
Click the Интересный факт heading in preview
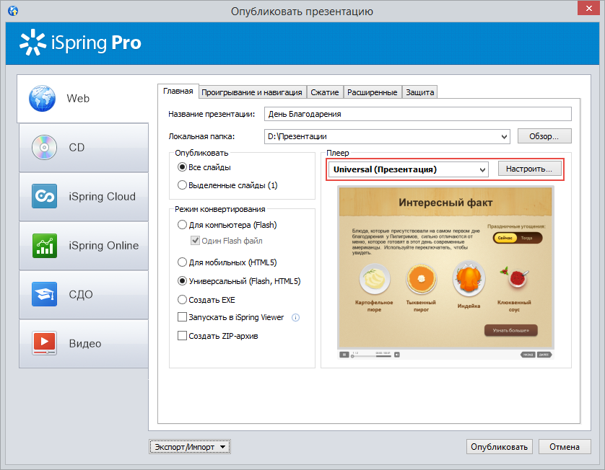pyautogui.click(x=445, y=203)
